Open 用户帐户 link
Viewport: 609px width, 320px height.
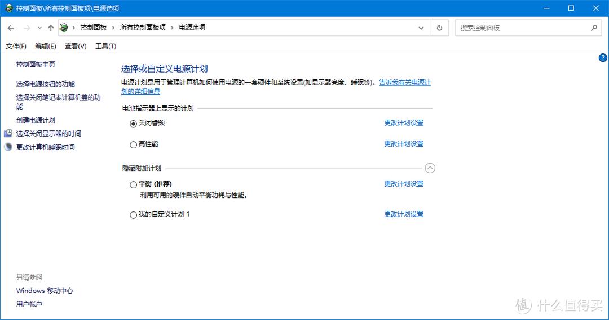point(29,304)
